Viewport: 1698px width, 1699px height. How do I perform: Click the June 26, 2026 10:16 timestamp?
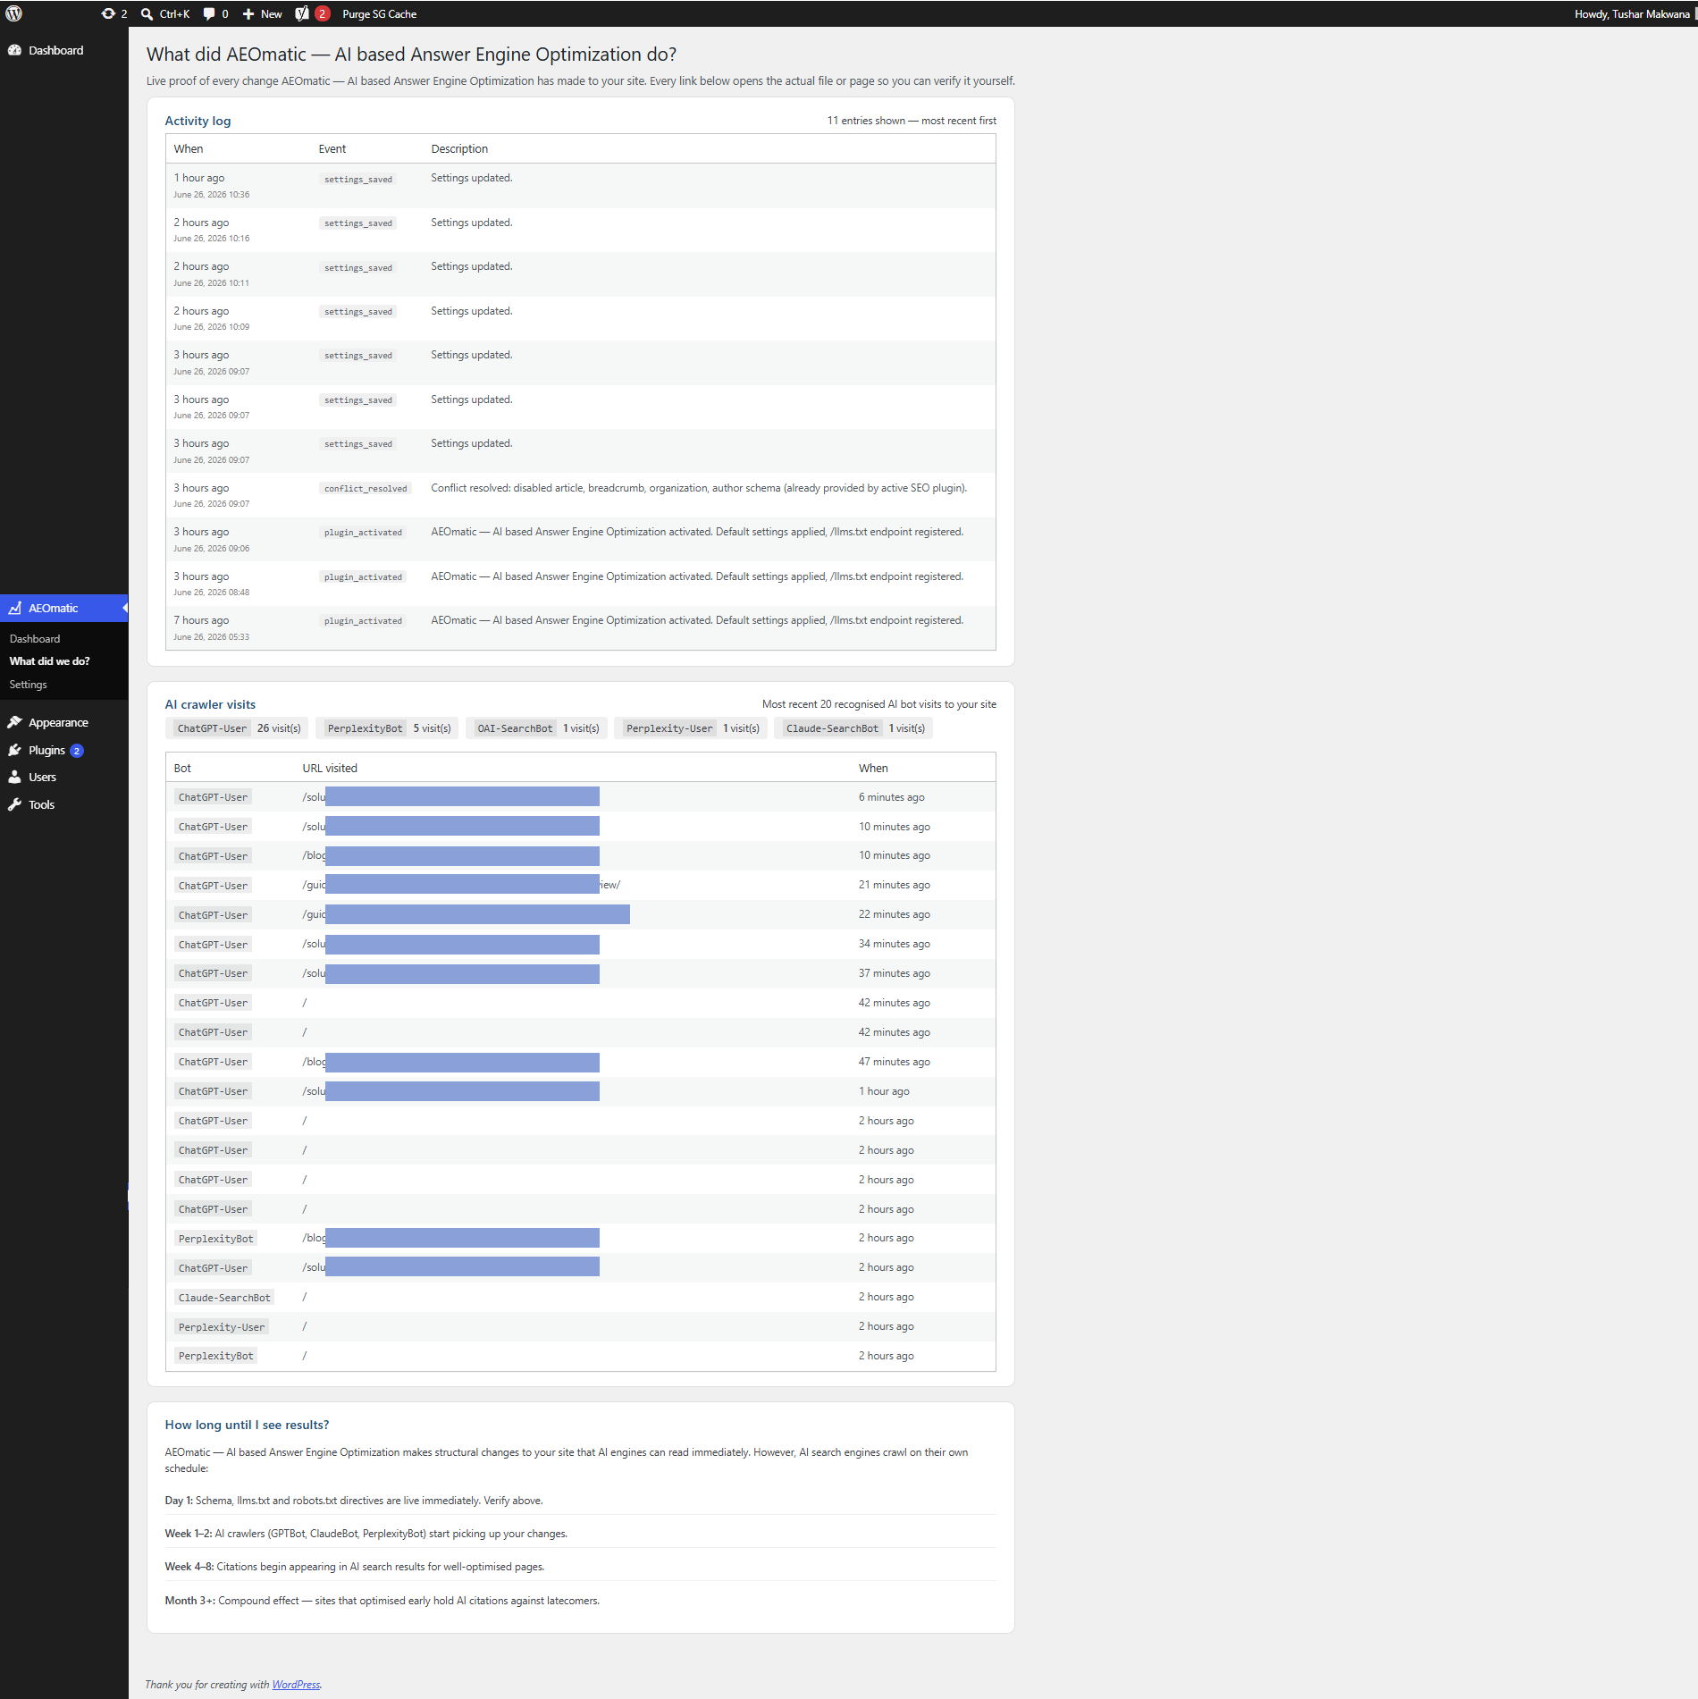[212, 238]
